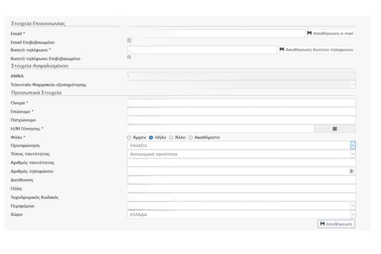Click Αποθήκευση Κινητού τηλεφώνου button
381x254 pixels.
pyautogui.click(x=317, y=49)
